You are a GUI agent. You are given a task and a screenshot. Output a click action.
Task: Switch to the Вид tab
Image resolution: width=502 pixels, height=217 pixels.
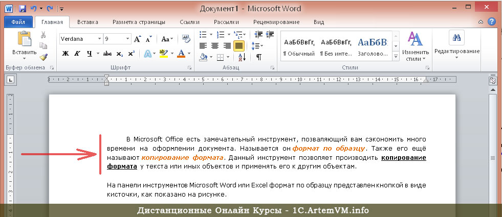[x=319, y=22]
